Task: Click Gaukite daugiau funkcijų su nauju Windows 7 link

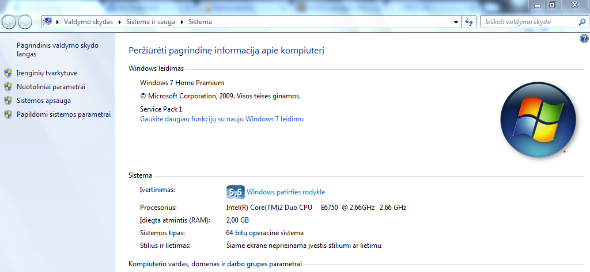Action: click(x=222, y=119)
